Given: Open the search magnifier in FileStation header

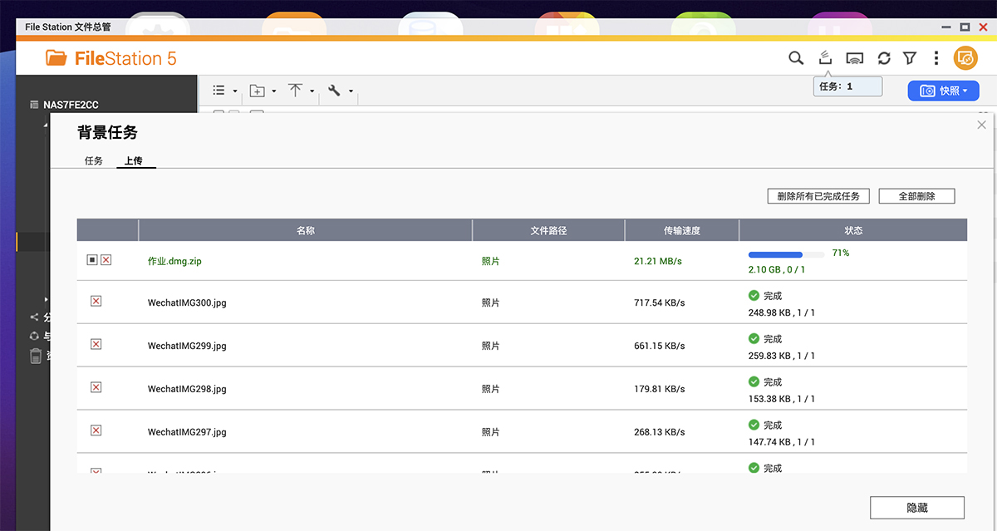Looking at the screenshot, I should 796,58.
